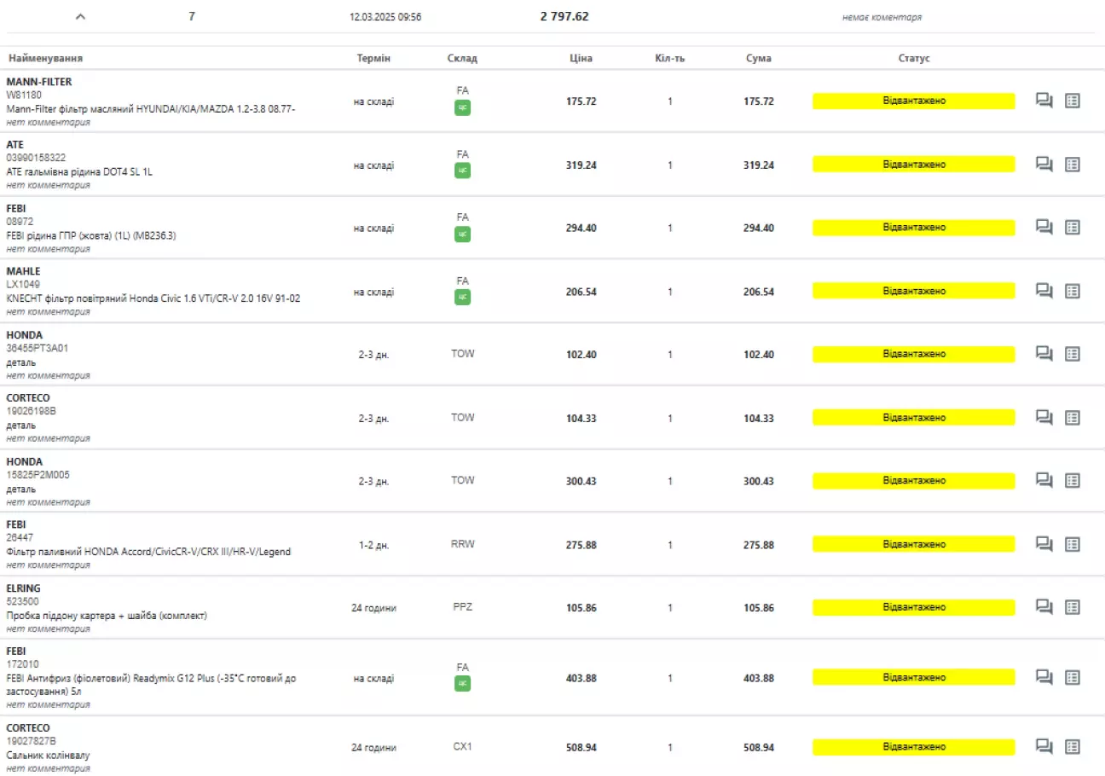The height and width of the screenshot is (776, 1105).
Task: Select order total 2 797.62
Action: click(x=564, y=16)
